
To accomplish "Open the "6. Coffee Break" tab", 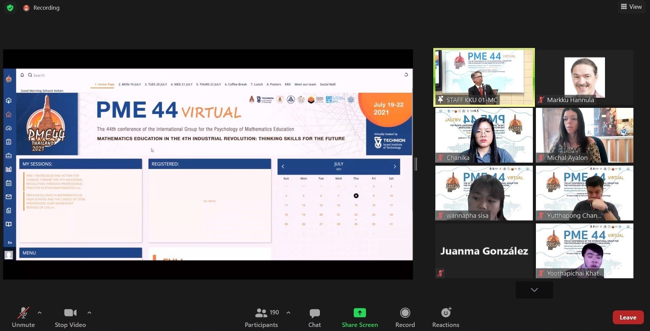I will pos(236,85).
